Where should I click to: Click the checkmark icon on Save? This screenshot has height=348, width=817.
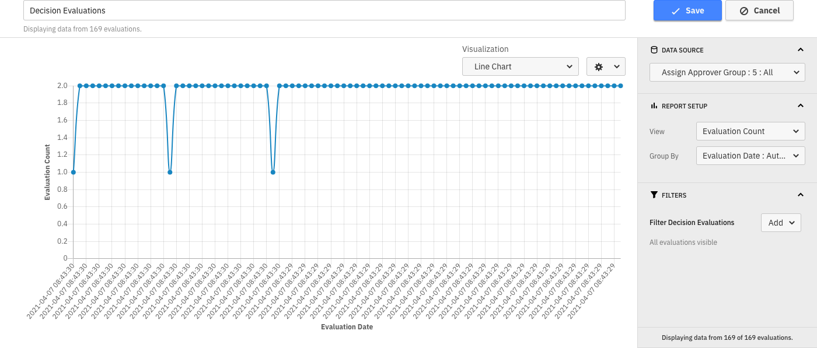click(676, 11)
